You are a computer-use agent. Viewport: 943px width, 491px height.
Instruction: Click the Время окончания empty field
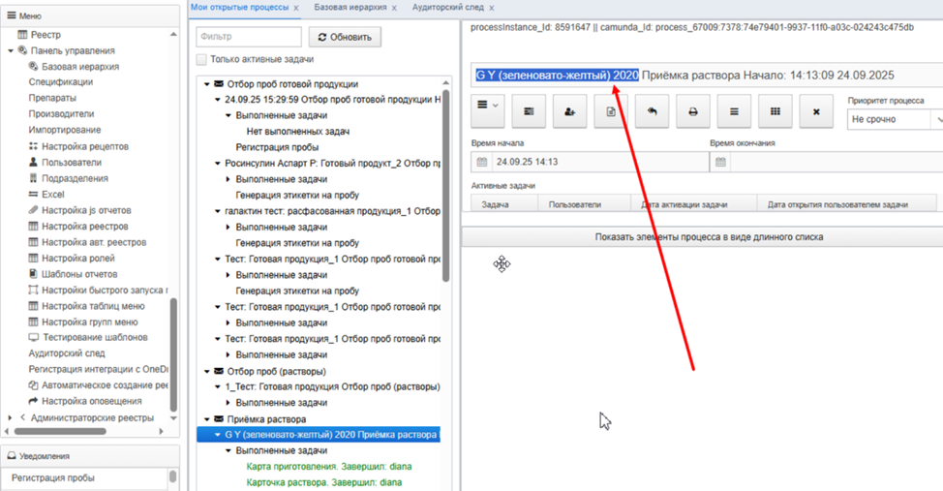click(x=837, y=162)
